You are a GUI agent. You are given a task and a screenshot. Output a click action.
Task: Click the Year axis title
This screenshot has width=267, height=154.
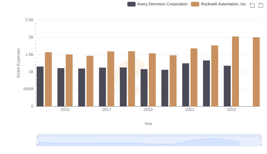148,124
